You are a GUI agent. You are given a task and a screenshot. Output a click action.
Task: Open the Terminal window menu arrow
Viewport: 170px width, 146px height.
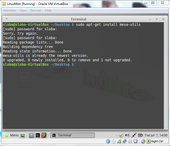pyautogui.click(x=7, y=19)
